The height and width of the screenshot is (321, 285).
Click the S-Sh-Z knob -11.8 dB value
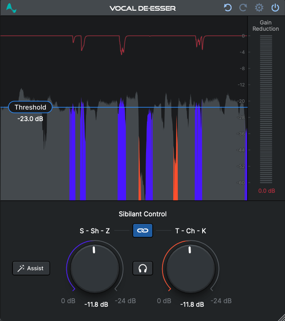pos(96,305)
